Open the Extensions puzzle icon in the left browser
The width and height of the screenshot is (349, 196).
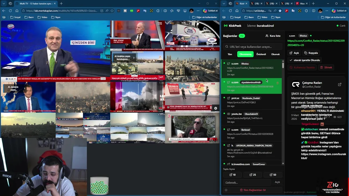(x=158, y=11)
